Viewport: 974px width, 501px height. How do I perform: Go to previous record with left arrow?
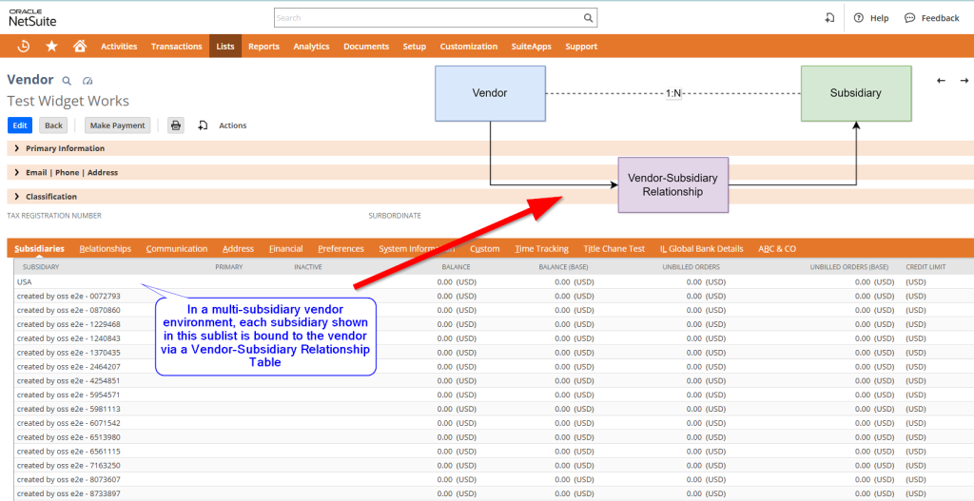pyautogui.click(x=941, y=81)
